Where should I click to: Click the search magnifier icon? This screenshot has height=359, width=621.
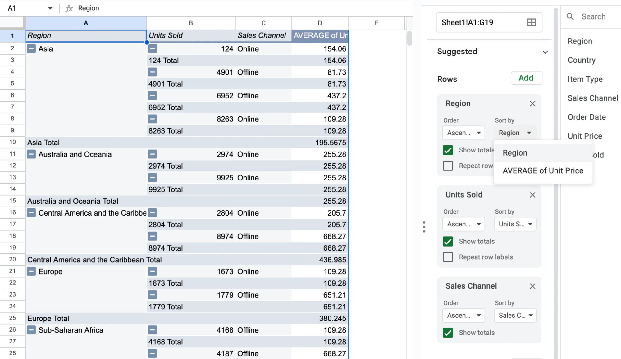[x=570, y=16]
